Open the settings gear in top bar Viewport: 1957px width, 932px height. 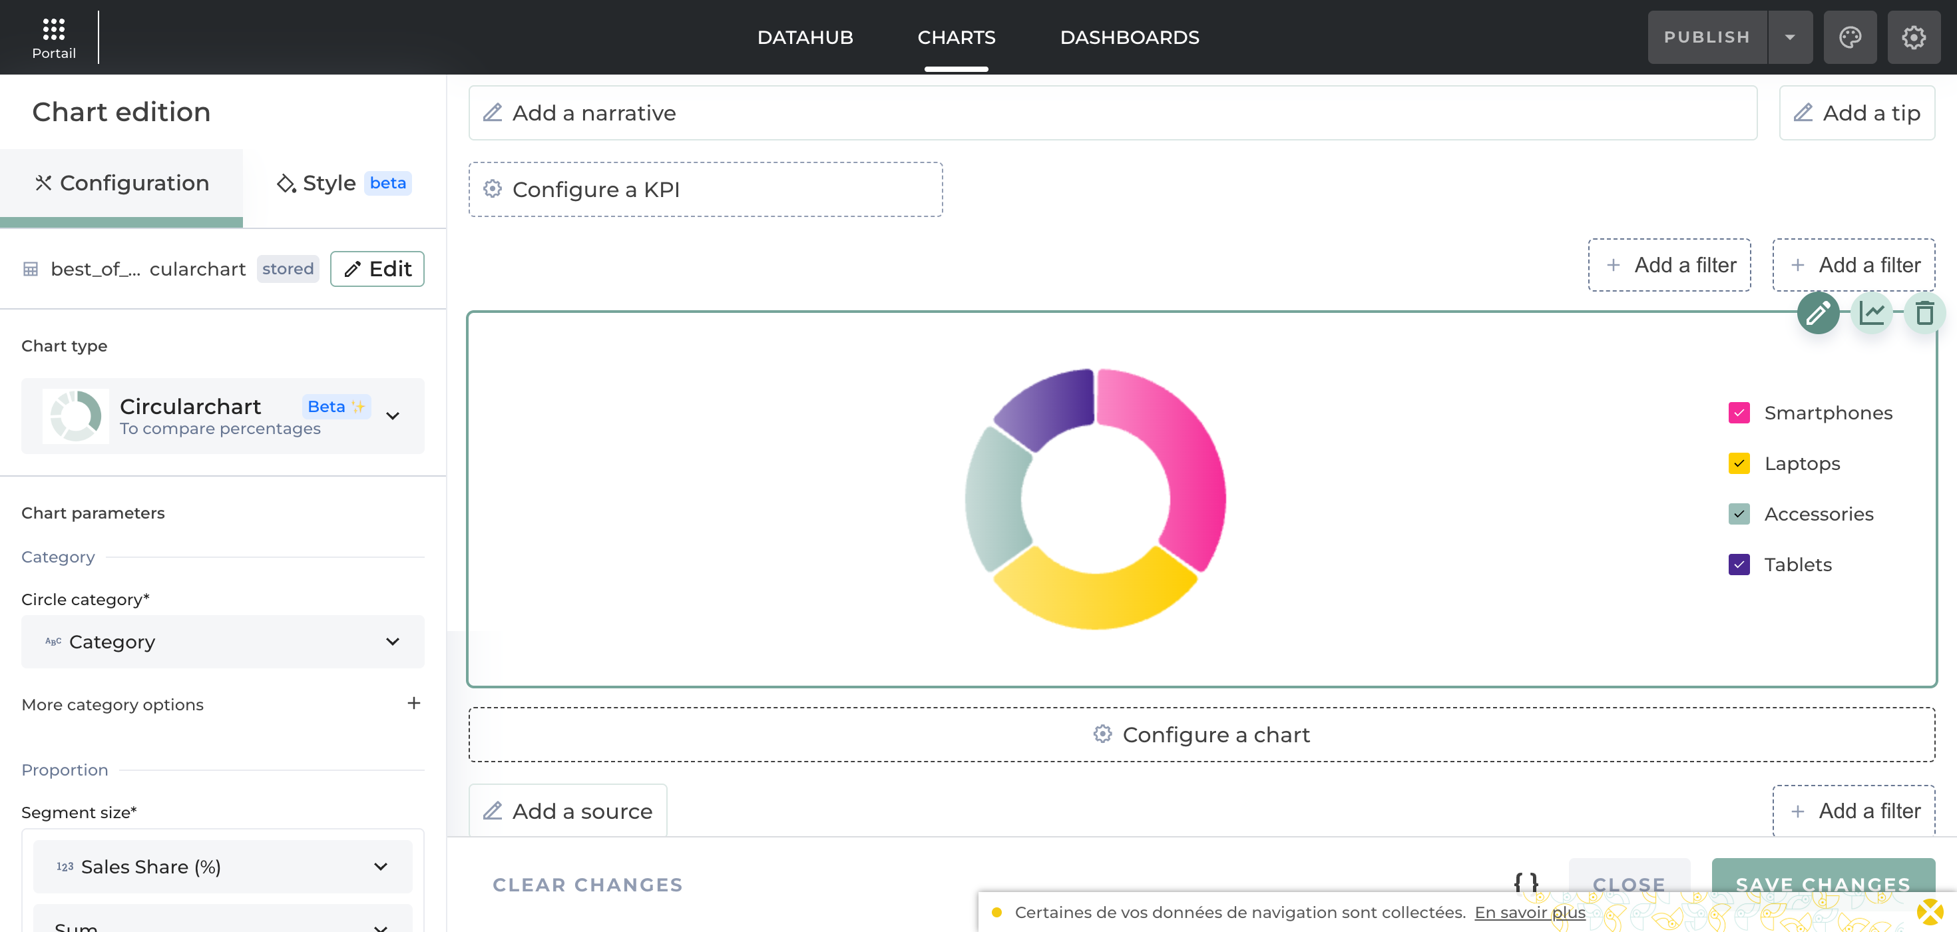pos(1914,37)
